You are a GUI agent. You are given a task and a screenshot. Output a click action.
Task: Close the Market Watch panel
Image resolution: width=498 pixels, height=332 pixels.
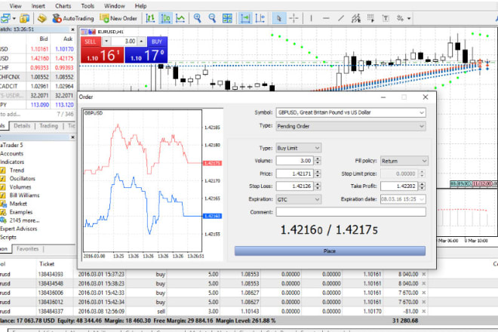click(x=72, y=29)
